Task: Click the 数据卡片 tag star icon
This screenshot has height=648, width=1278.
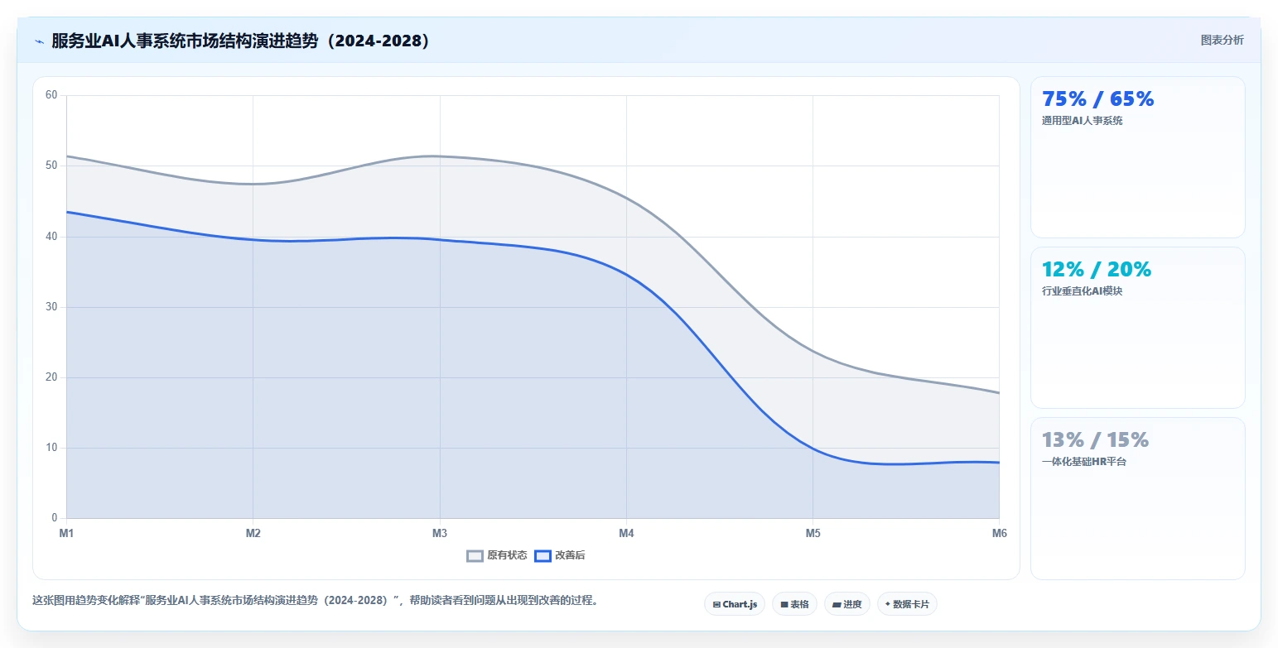Action: click(x=888, y=604)
